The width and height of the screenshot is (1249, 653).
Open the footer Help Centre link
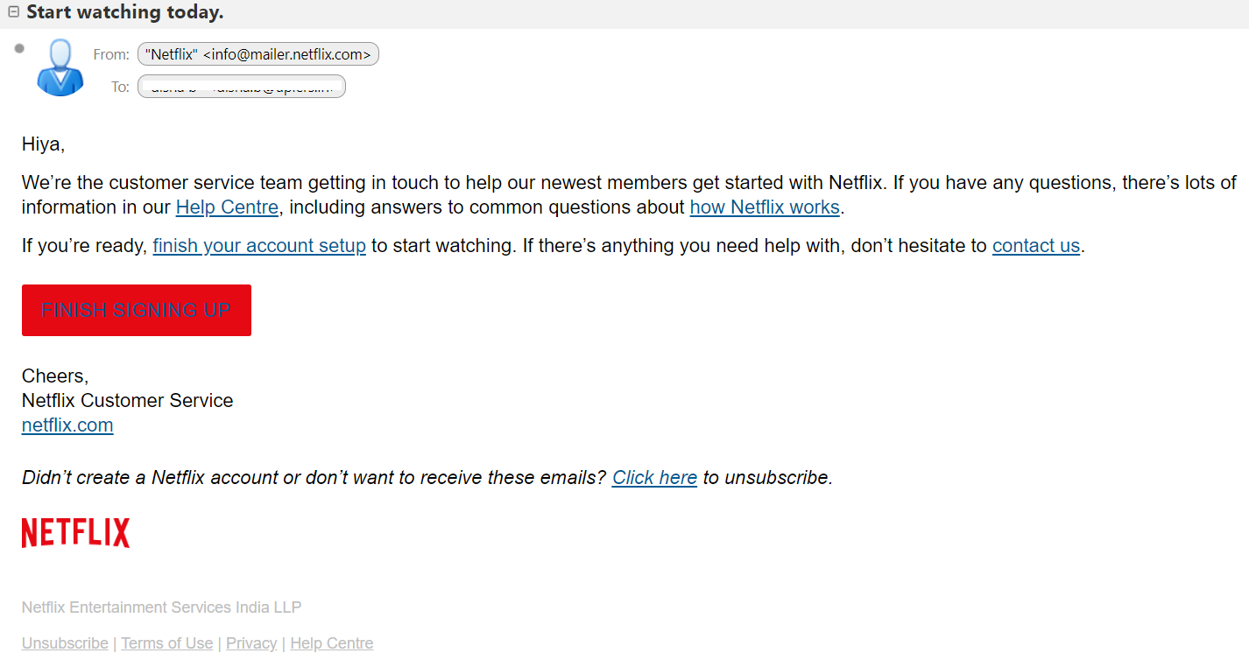pos(332,643)
